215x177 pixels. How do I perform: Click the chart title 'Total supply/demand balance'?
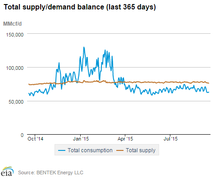point(54,7)
